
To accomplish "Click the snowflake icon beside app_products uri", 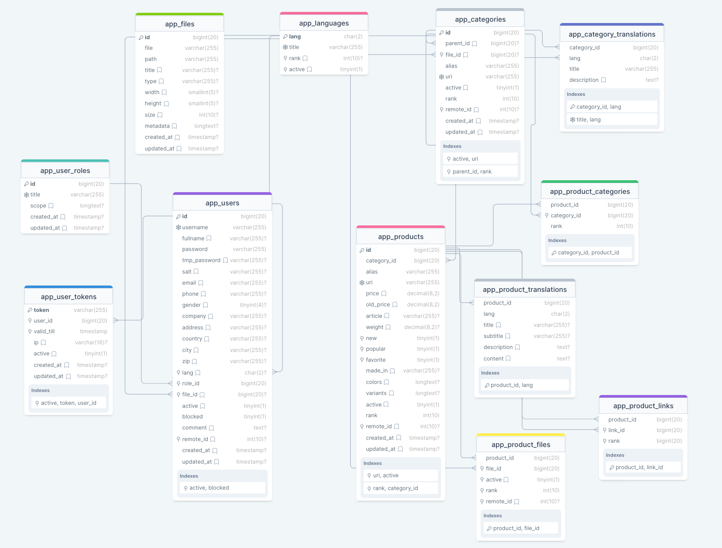I will tap(362, 283).
